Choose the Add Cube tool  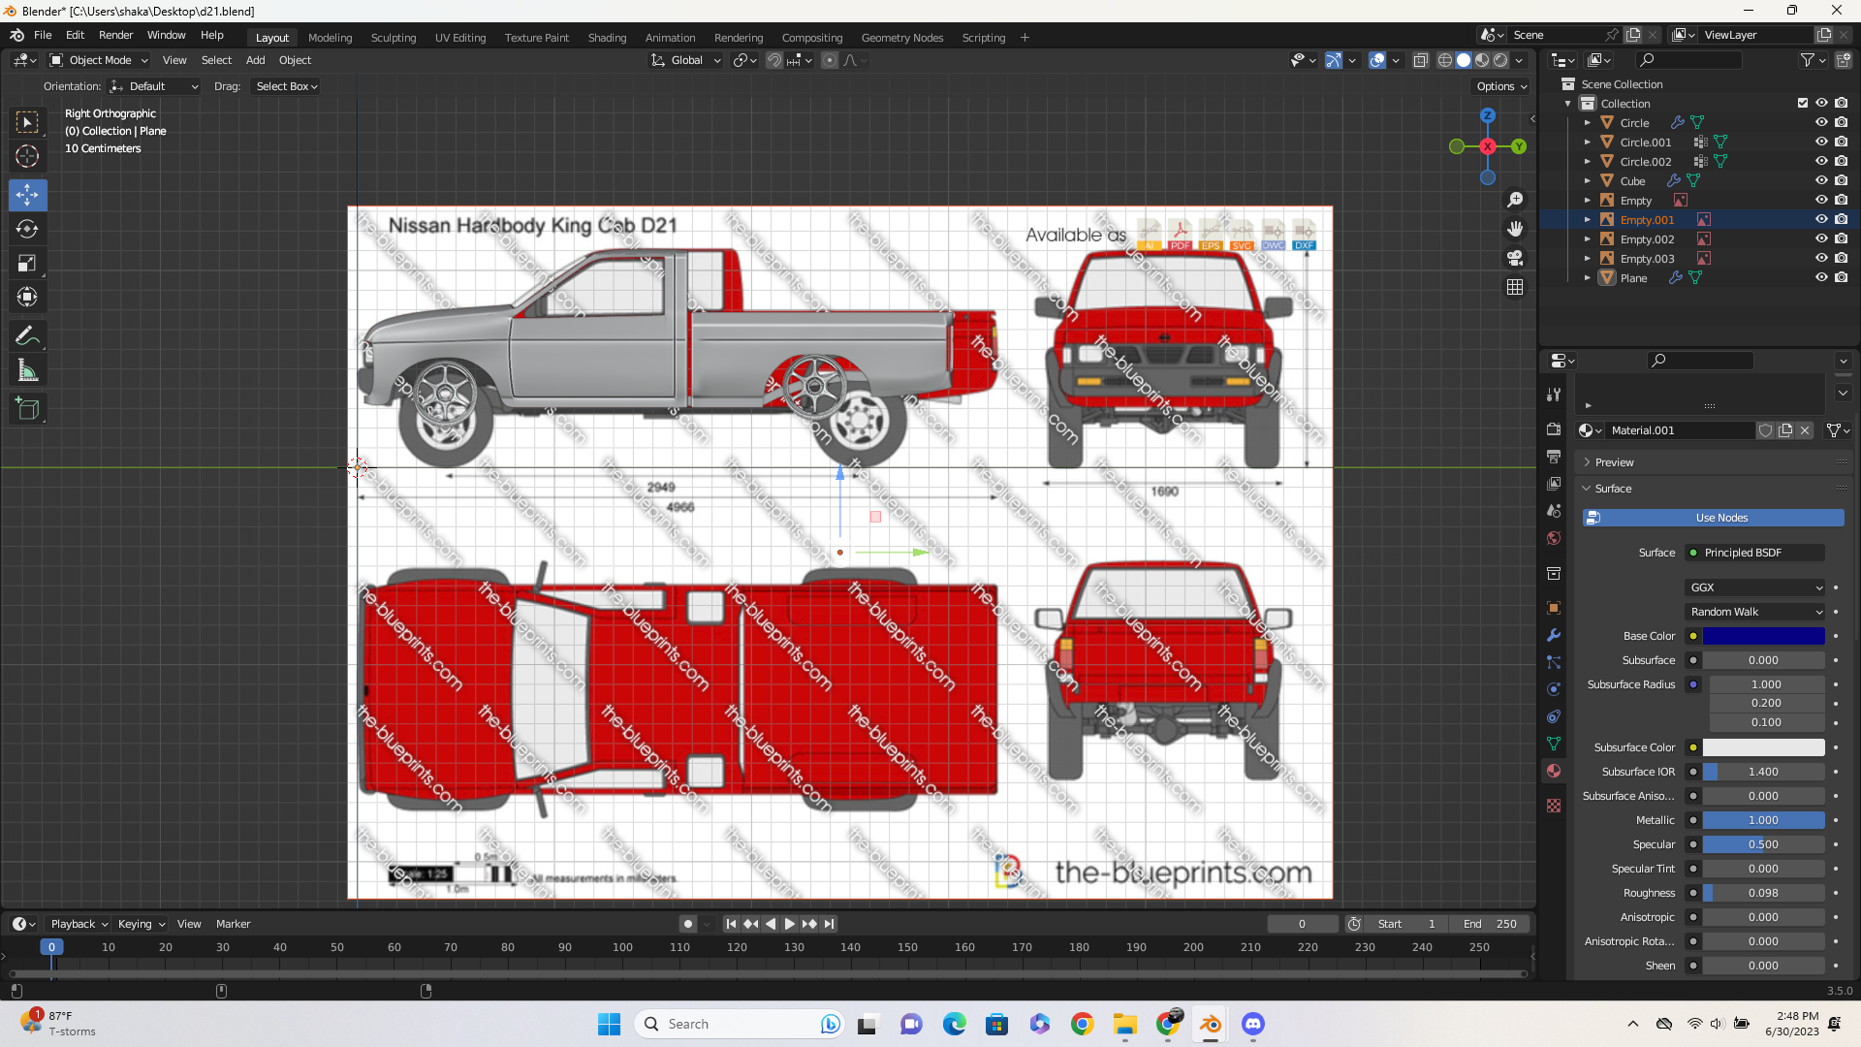[27, 409]
